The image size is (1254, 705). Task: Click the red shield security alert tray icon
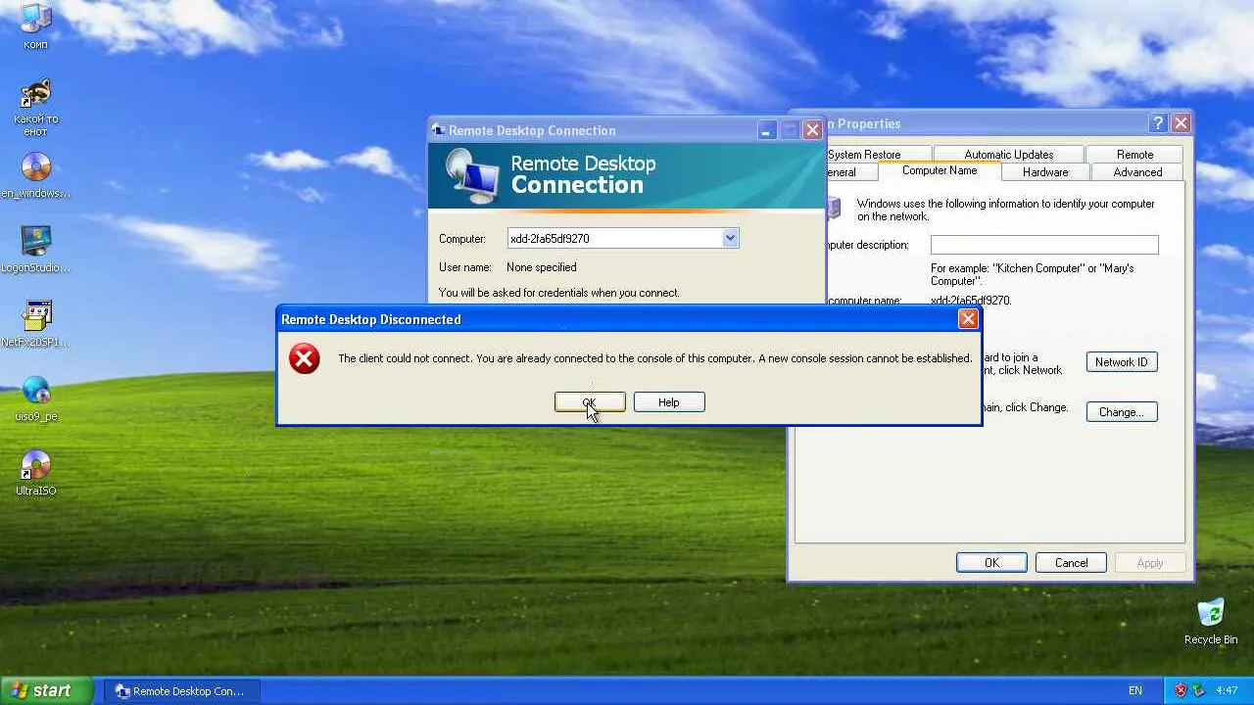(1181, 690)
